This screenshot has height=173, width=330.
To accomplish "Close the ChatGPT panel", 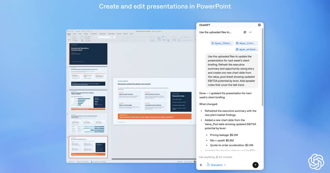I will [x=259, y=25].
